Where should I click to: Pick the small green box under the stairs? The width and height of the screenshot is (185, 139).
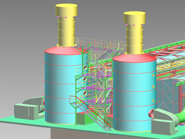pos(83,119)
